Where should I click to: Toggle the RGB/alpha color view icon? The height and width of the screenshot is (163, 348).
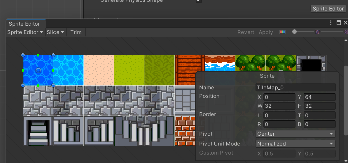[x=282, y=32]
